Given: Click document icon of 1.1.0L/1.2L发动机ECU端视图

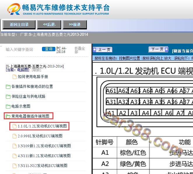Looking at the screenshot, I should [15, 126].
